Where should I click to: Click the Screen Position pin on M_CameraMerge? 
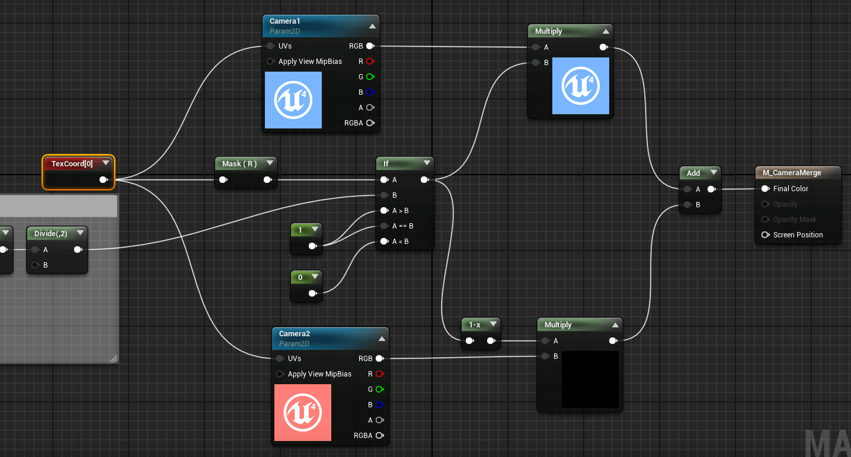(766, 235)
